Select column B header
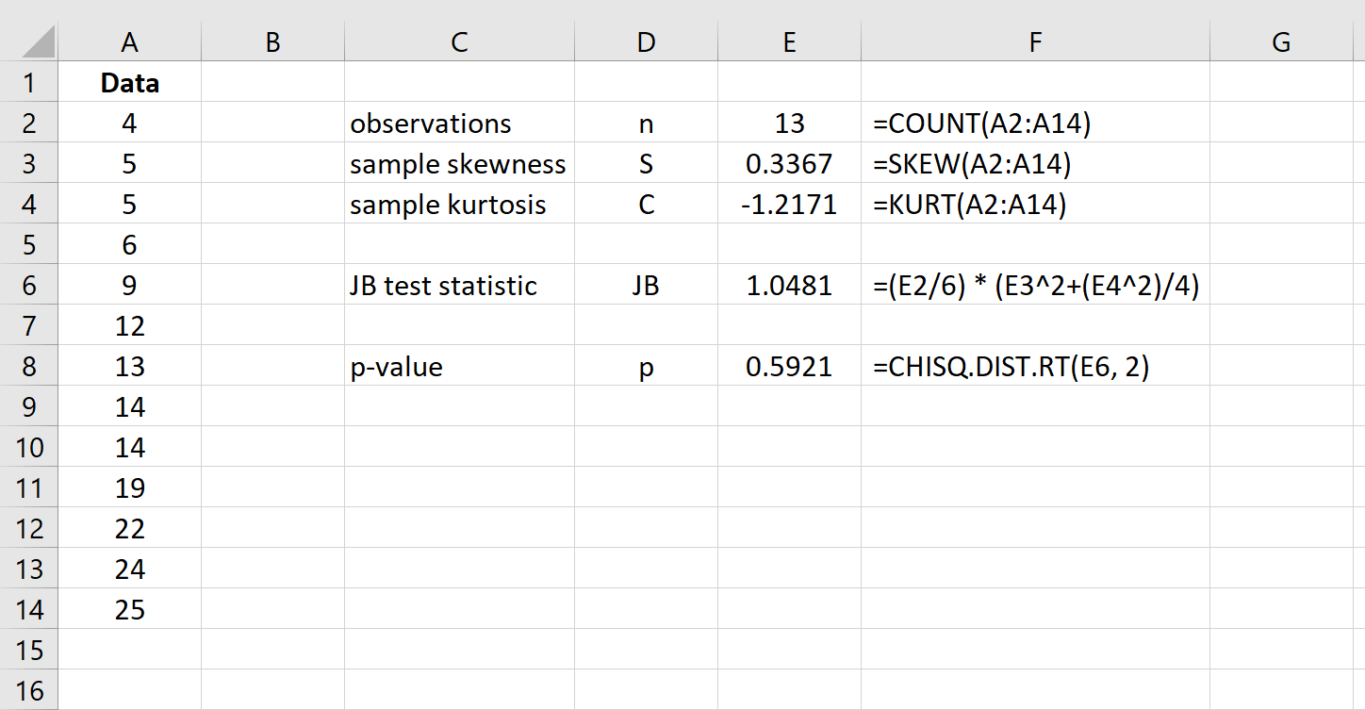1365x710 pixels. [x=272, y=41]
